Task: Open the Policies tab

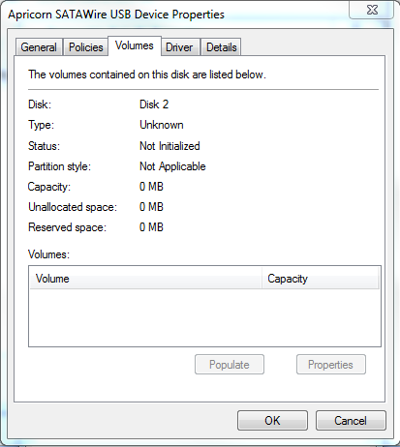Action: point(86,47)
